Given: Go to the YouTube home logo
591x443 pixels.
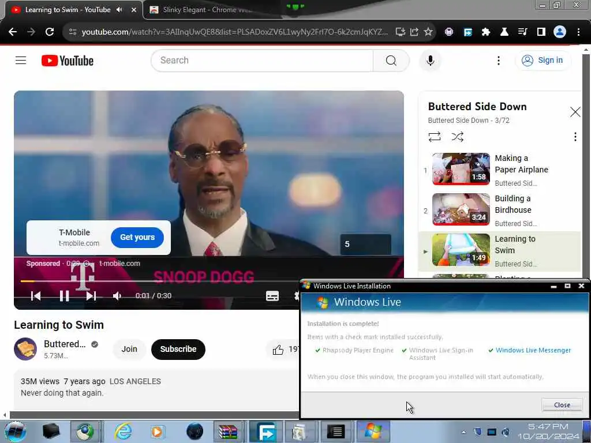Looking at the screenshot, I should point(68,61).
